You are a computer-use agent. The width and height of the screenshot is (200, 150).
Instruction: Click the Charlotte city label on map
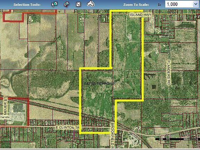click(x=5, y=117)
